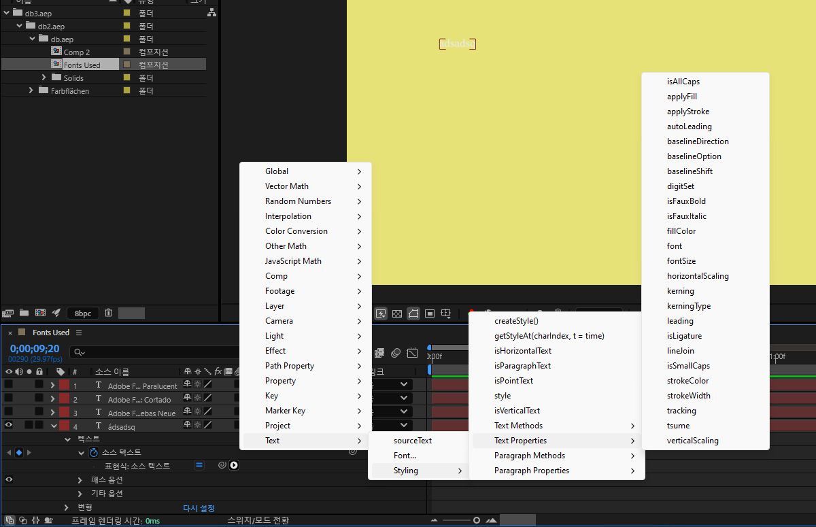Expand the Farbflächen folder
Screen dimensions: 816x527
(x=31, y=90)
